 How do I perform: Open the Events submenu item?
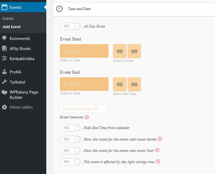[x=8, y=18]
